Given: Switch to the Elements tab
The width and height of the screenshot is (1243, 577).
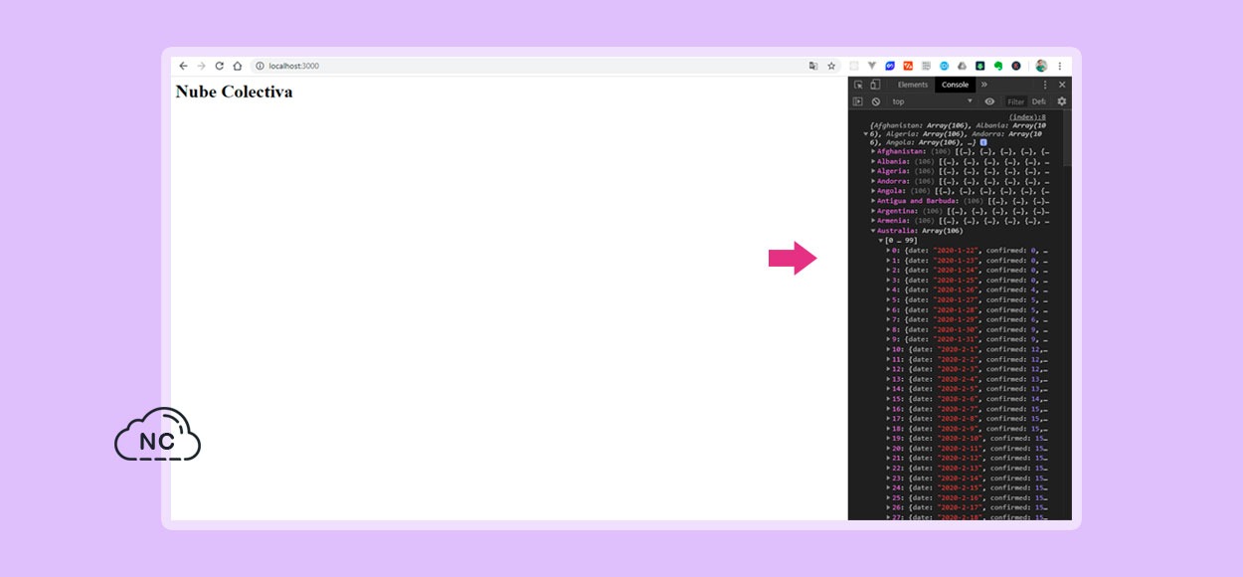Looking at the screenshot, I should [x=912, y=85].
